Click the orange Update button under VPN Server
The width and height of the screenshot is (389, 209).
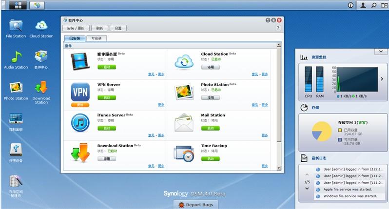click(80, 105)
